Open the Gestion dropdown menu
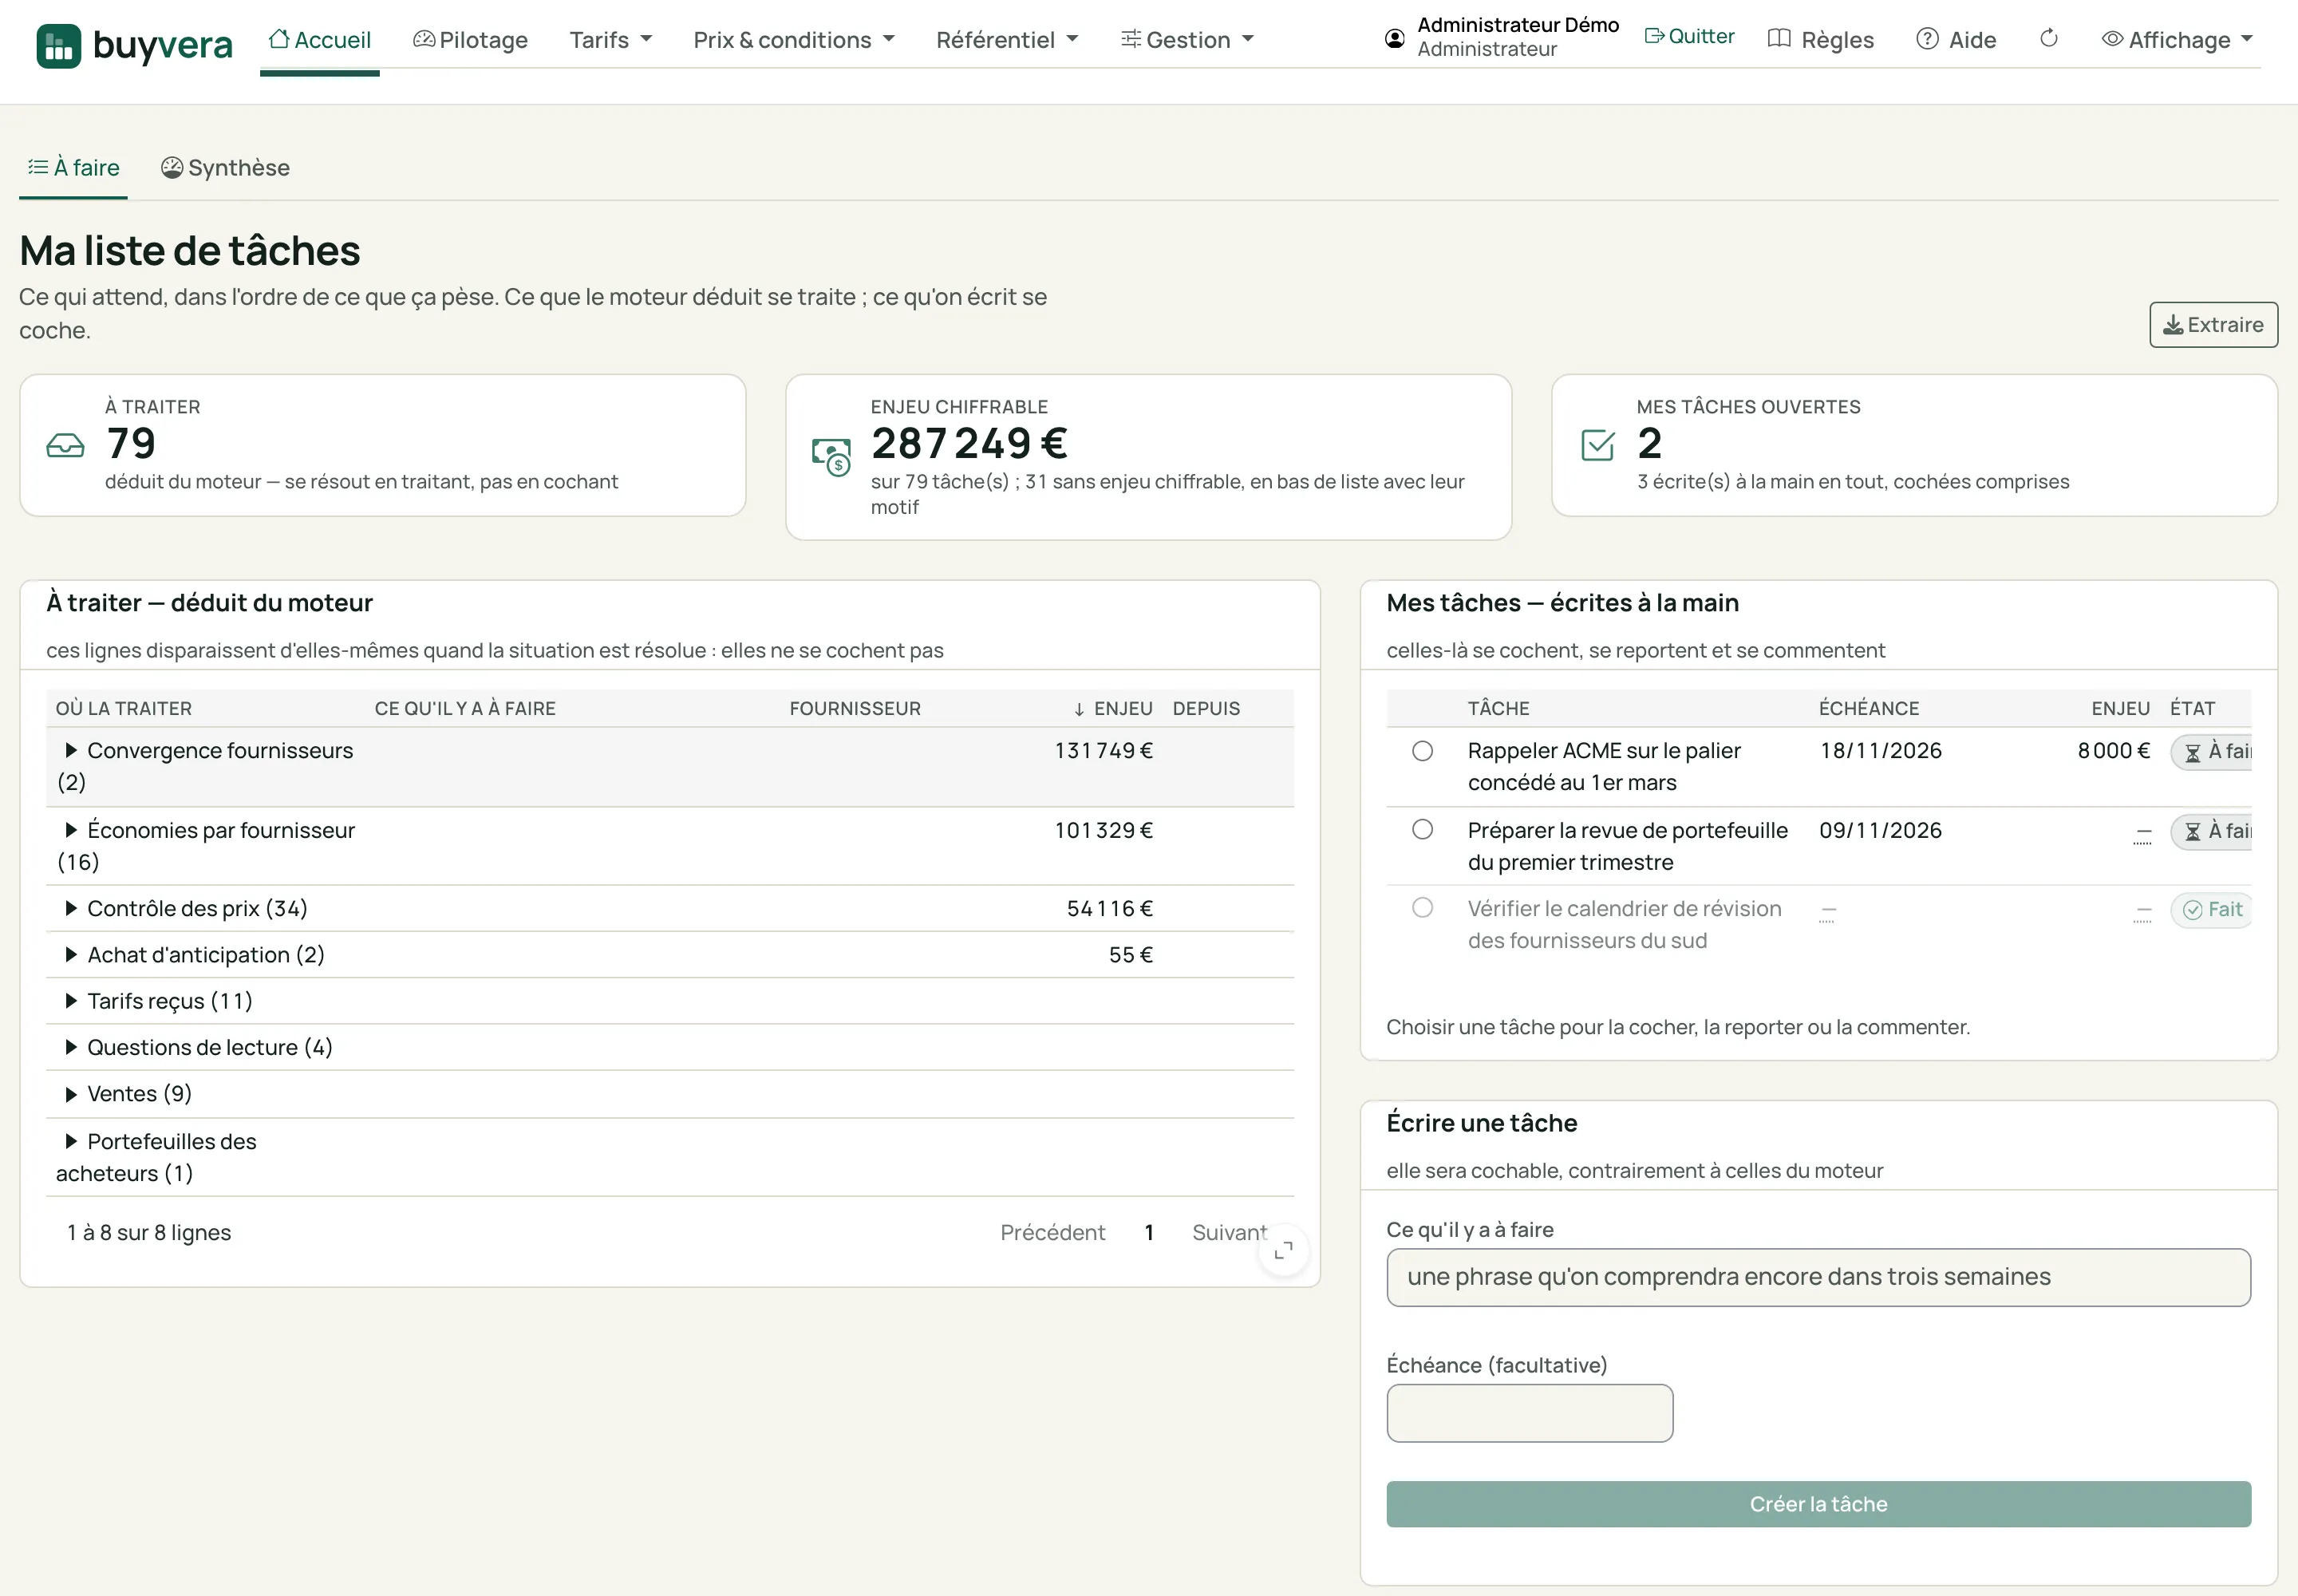The image size is (2298, 1596). pos(1187,40)
